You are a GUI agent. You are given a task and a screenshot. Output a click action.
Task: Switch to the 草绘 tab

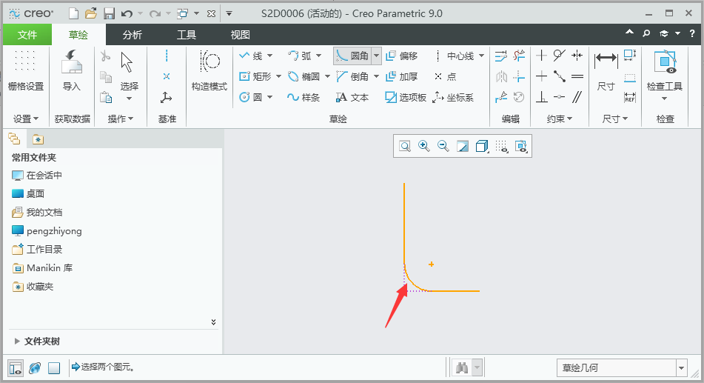(78, 35)
